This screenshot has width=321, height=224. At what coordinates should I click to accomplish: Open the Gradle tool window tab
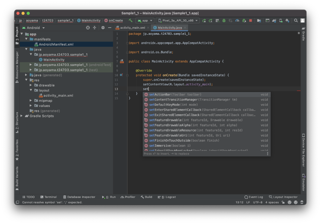click(303, 34)
